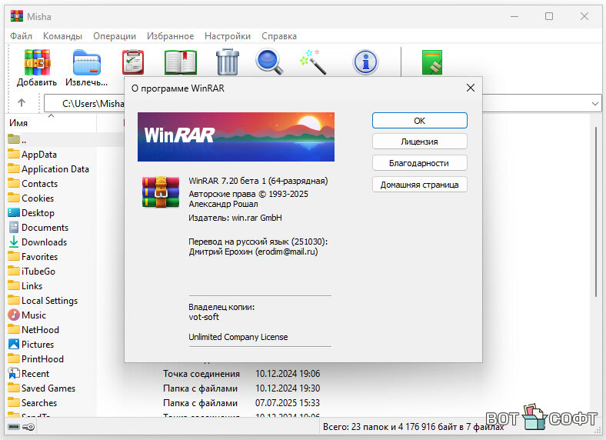
Task: Select the Downloads folder in list
Action: click(x=44, y=242)
